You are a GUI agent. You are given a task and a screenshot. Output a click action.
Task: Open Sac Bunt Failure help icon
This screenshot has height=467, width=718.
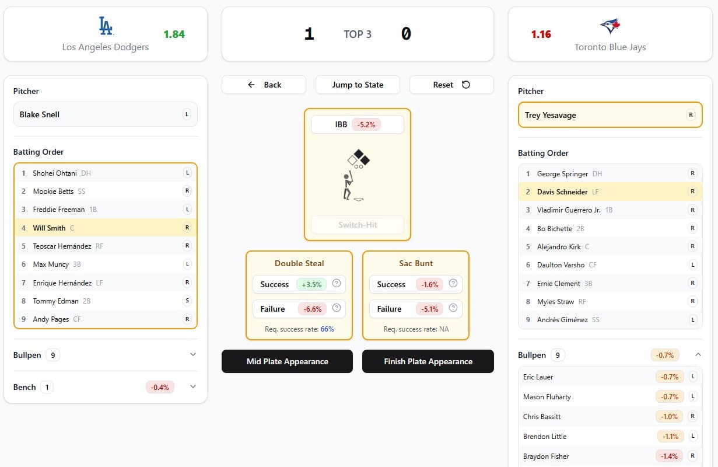point(453,308)
